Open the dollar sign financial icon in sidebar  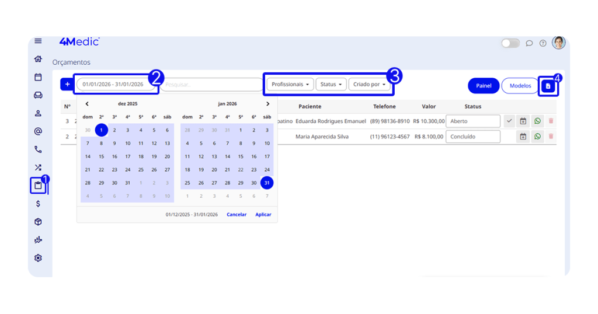(x=38, y=204)
